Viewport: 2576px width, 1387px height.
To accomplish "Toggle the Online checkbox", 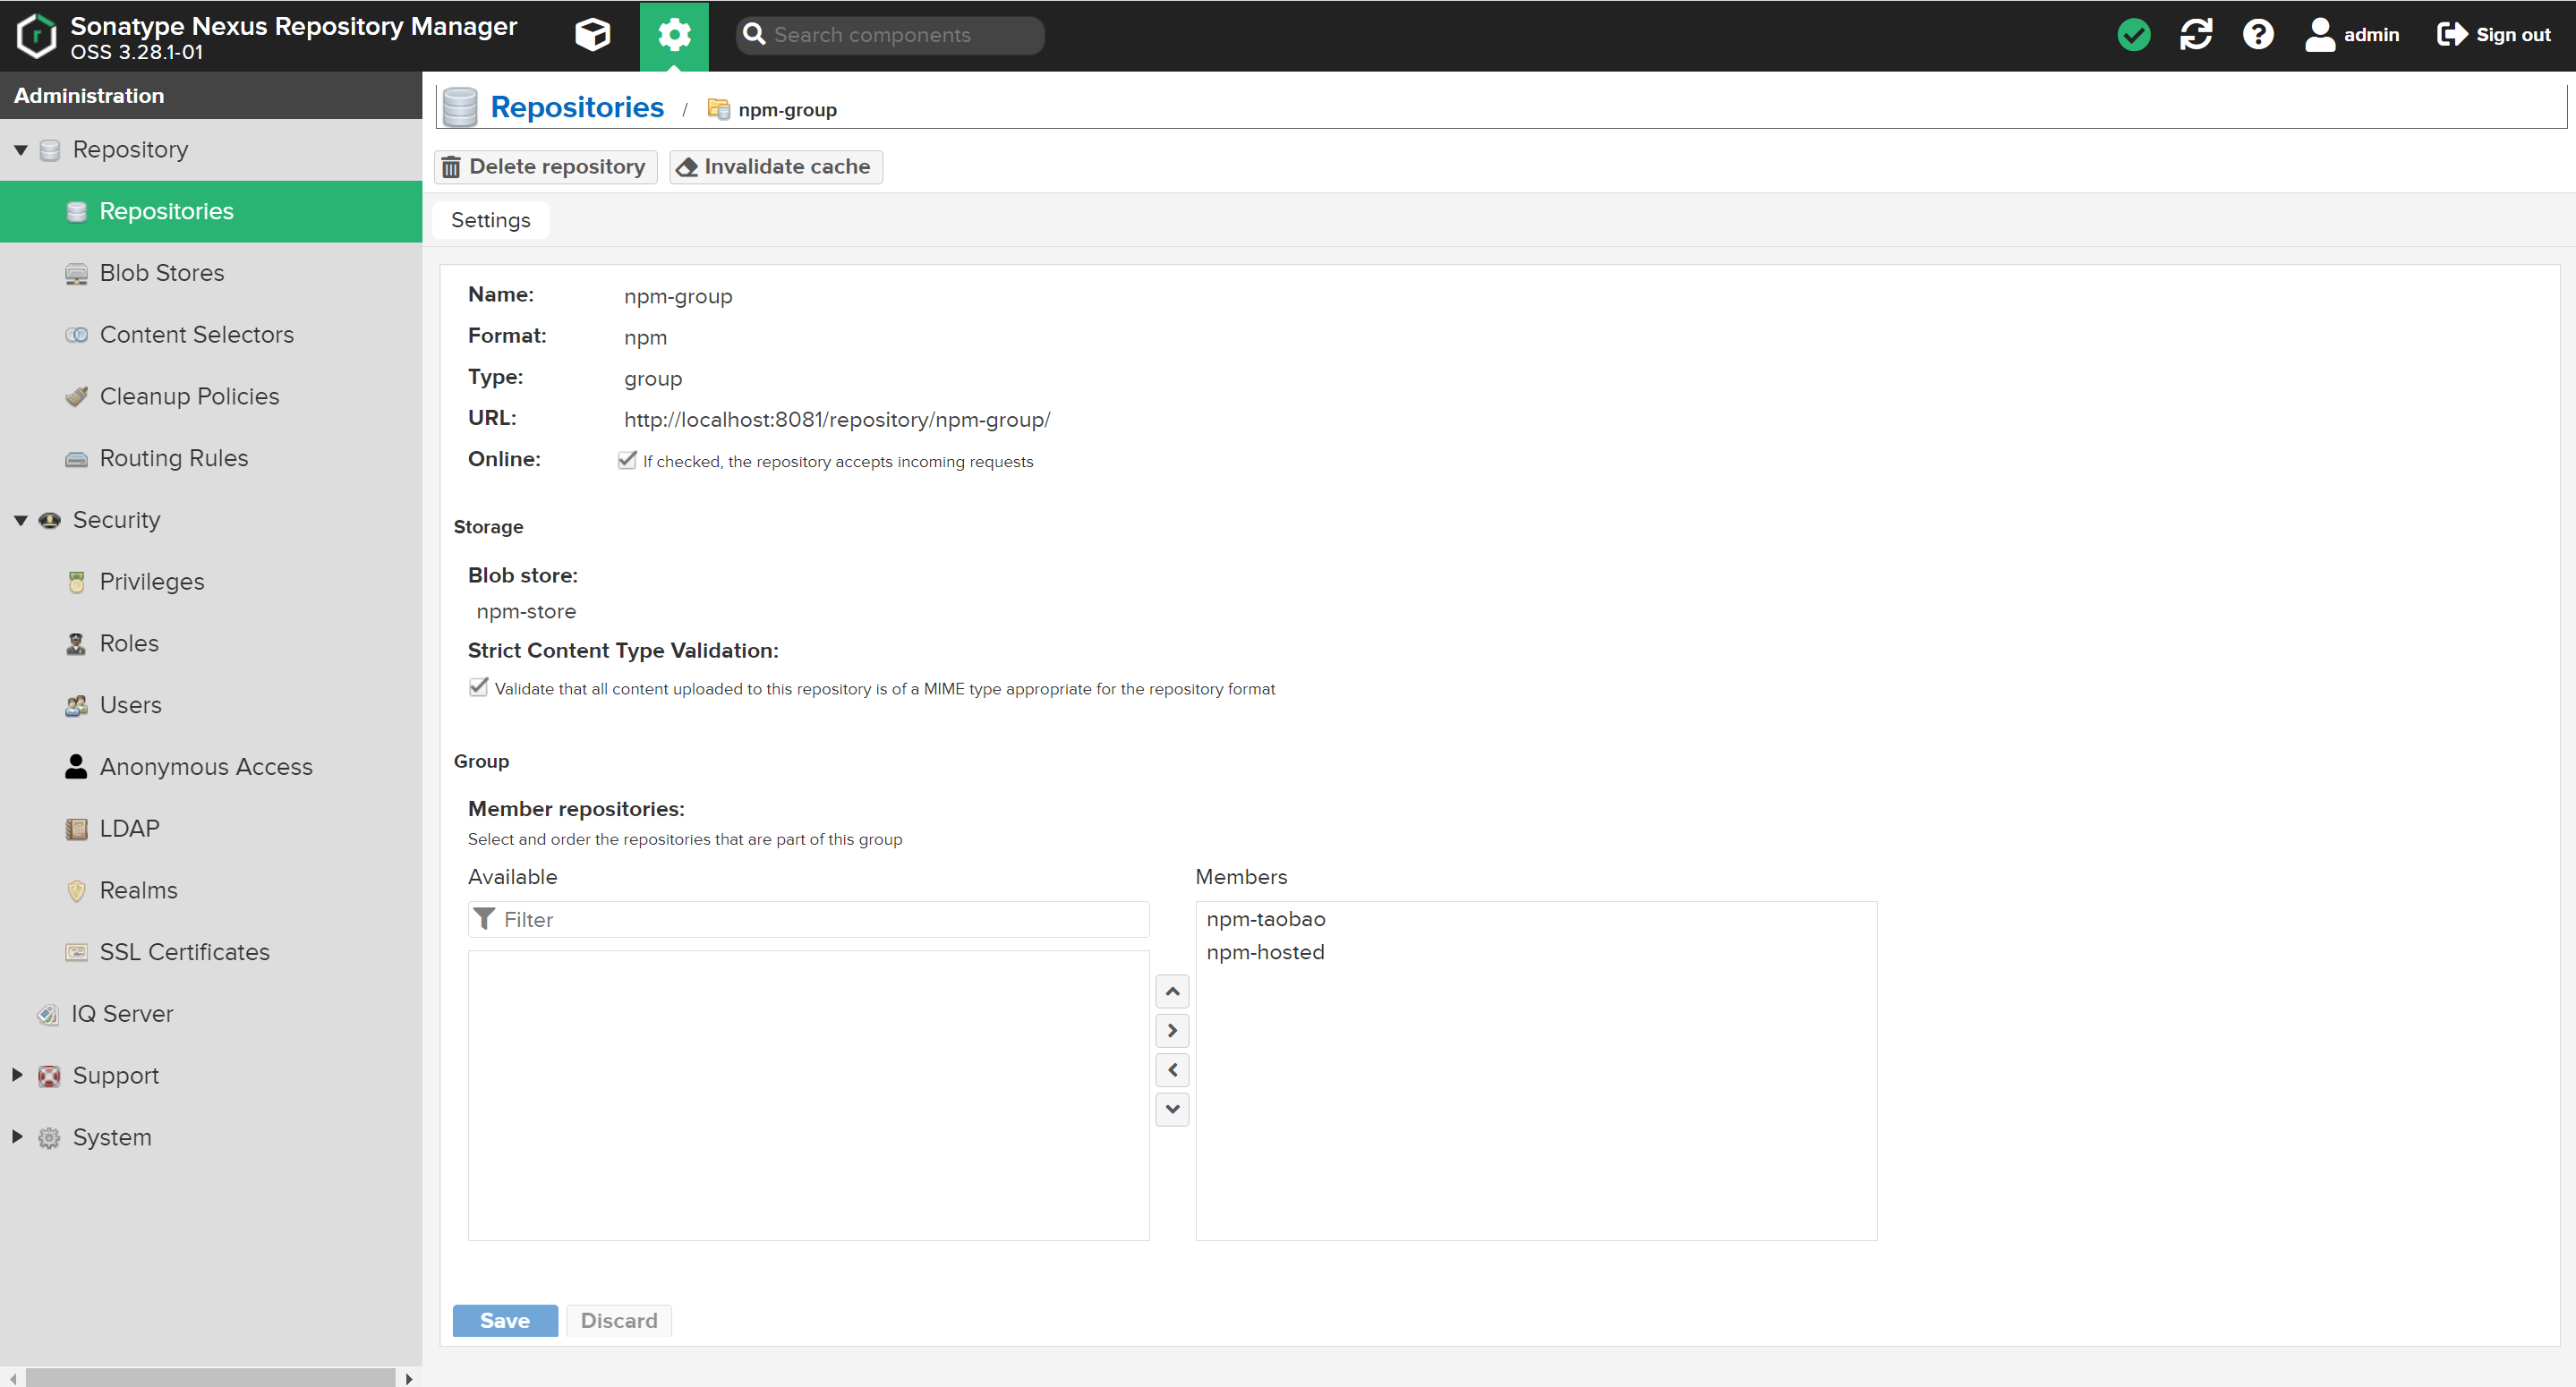I will [627, 460].
